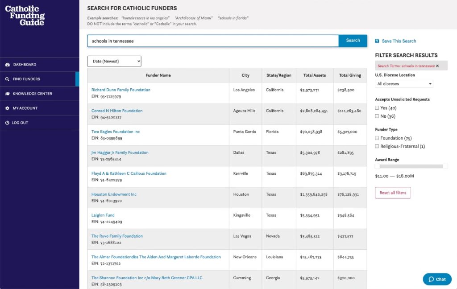Click the Catholic Funding Guide logo

[25, 15]
